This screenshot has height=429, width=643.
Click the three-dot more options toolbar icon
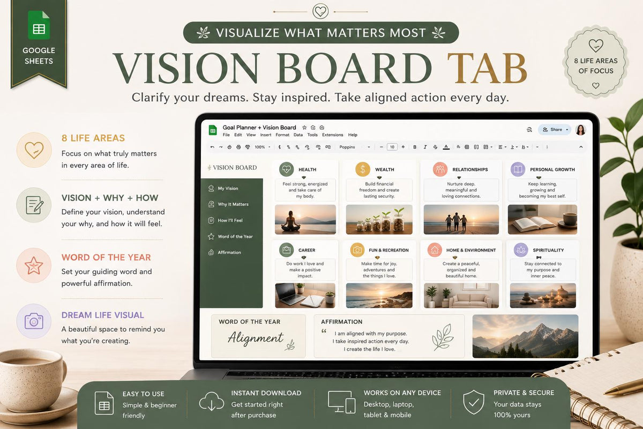(547, 147)
